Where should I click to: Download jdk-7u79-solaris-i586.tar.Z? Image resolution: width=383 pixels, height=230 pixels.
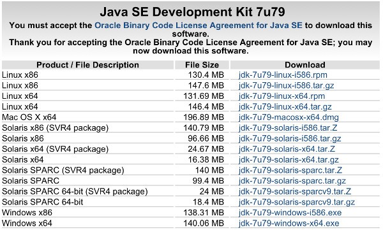pos(288,128)
